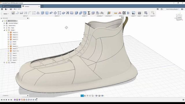Image resolution: width=185 pixels, height=104 pixels.
Task: Toggle visibility bulb of Body15
Action: (8, 60)
